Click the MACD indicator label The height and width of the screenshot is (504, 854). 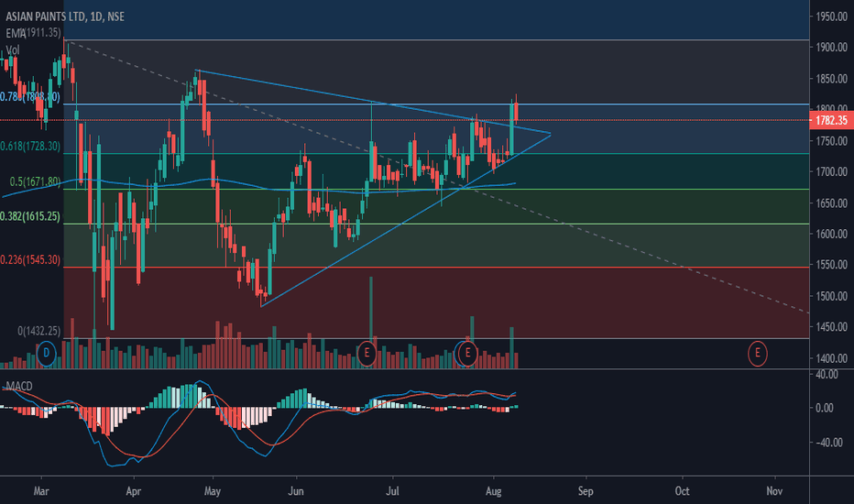(19, 387)
